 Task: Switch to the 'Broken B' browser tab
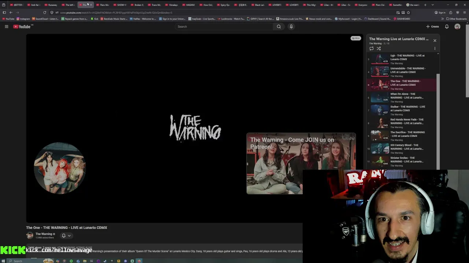click(138, 5)
